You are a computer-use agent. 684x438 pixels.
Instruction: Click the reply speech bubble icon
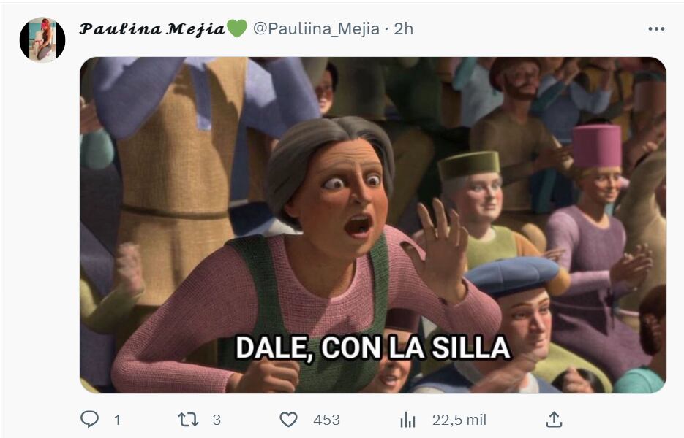(90, 419)
